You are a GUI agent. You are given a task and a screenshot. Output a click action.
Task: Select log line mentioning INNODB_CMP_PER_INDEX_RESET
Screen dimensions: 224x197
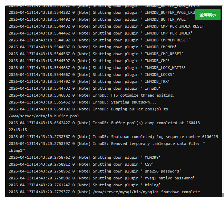(x=107, y=26)
